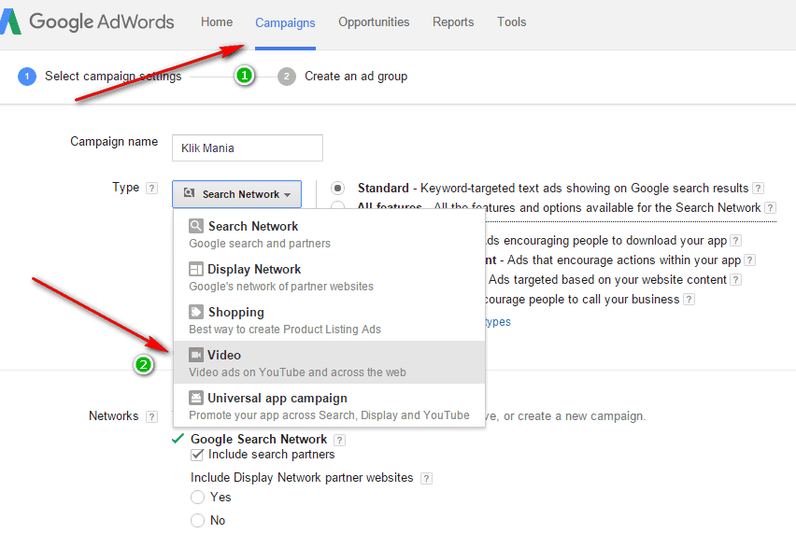This screenshot has height=534, width=796.
Task: Click the Universal app campaign Android icon
Action: point(196,397)
